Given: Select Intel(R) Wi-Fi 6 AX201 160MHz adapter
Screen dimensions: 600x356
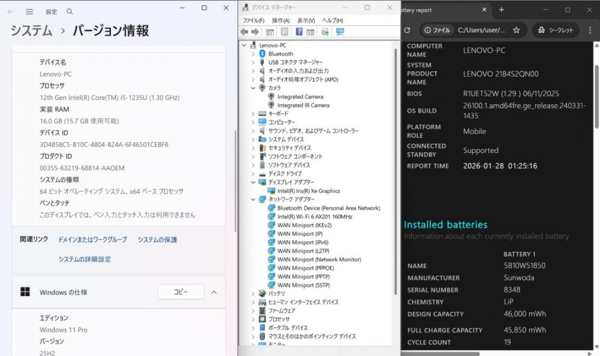Looking at the screenshot, I should click(314, 216).
